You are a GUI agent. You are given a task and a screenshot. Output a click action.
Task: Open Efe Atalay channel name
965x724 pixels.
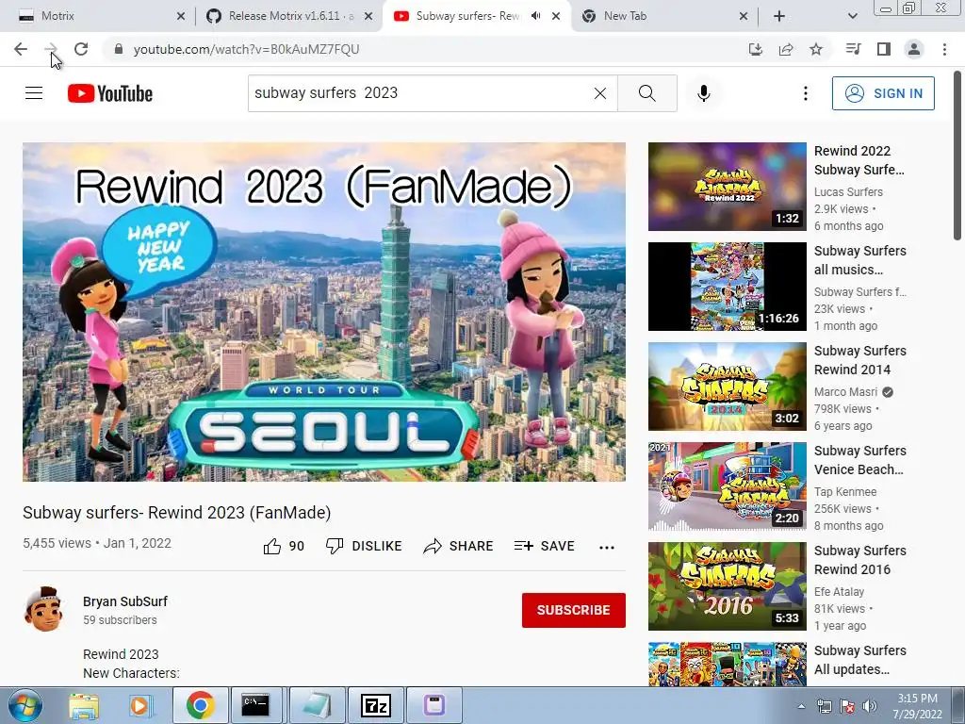click(839, 592)
